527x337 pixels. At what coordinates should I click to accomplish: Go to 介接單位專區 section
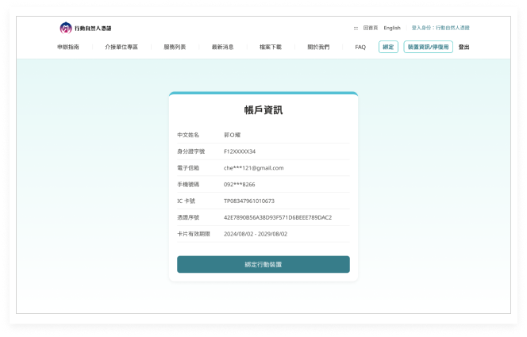121,47
